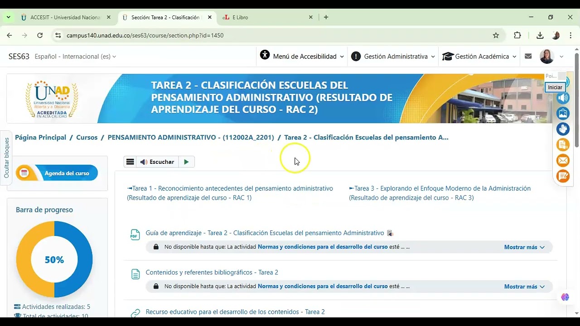Go to Página Principal breadcrumb
The height and width of the screenshot is (326, 580).
pyautogui.click(x=40, y=137)
